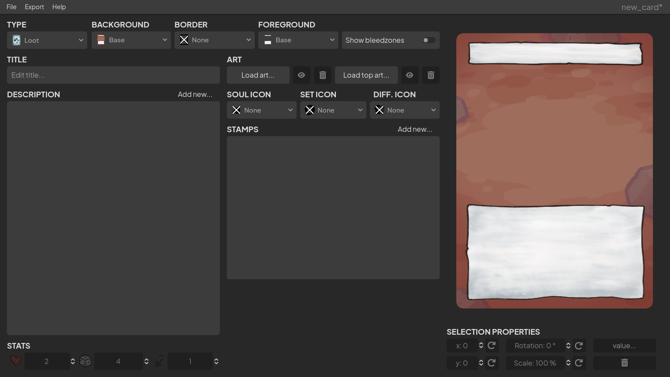Delete selection with the trash button

coord(625,363)
